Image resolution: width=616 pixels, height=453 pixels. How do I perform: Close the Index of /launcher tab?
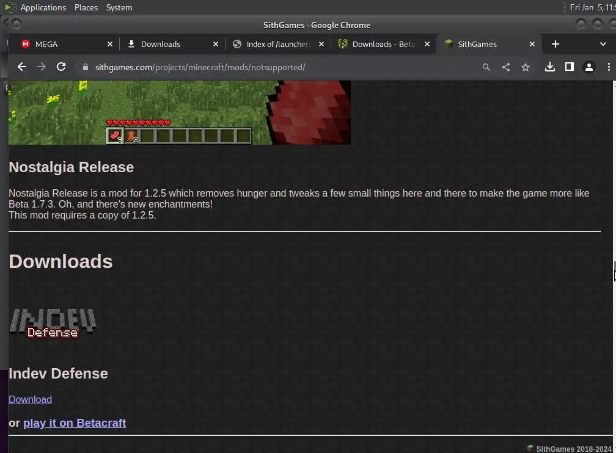pos(321,45)
